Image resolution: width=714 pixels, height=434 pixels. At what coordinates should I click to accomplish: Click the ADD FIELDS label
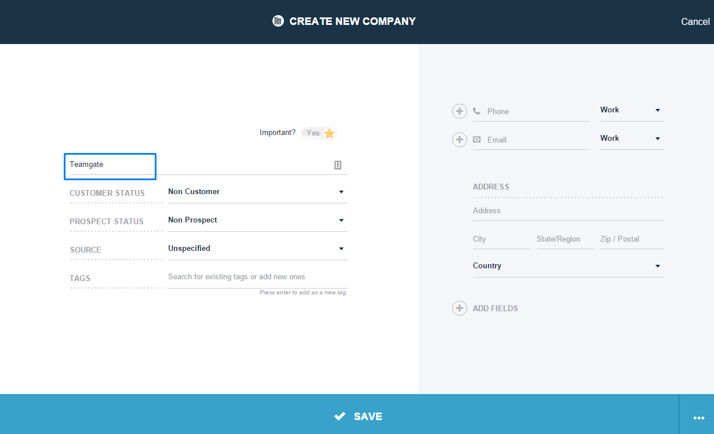point(496,308)
